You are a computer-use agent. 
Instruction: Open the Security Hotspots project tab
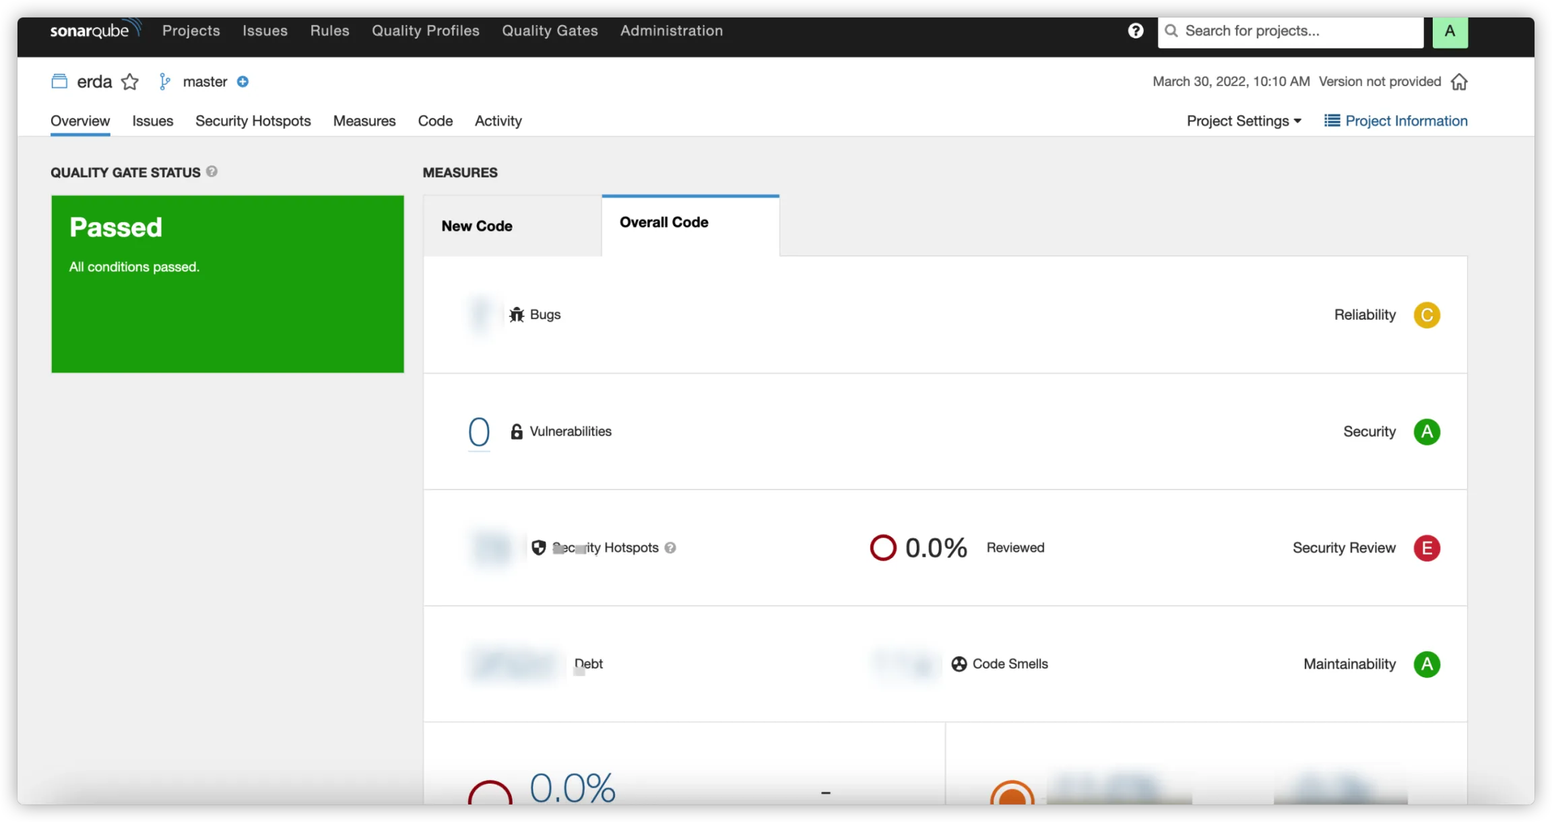click(x=253, y=121)
